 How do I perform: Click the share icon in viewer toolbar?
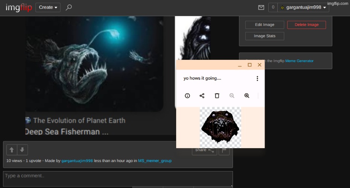[x=202, y=96]
